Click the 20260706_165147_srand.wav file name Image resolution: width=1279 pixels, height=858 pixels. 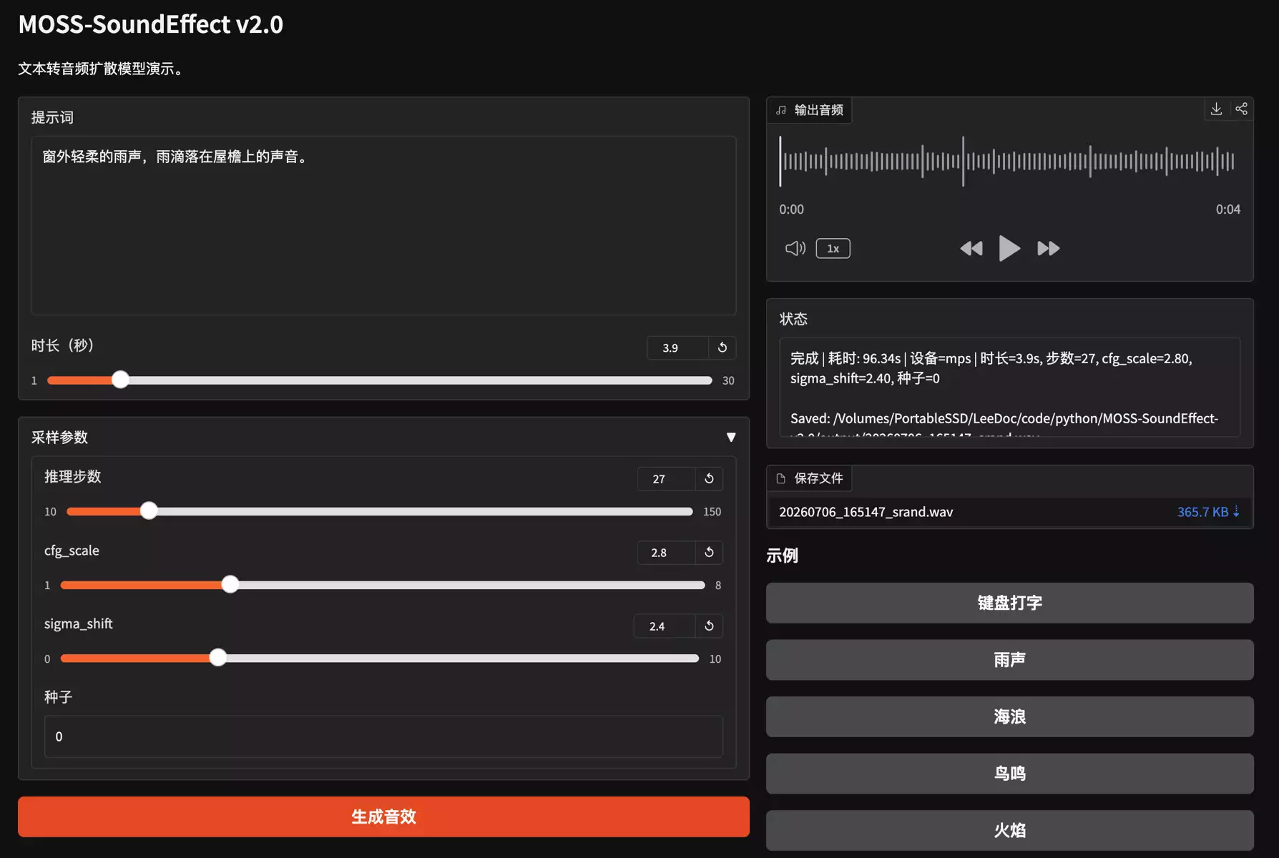point(866,512)
